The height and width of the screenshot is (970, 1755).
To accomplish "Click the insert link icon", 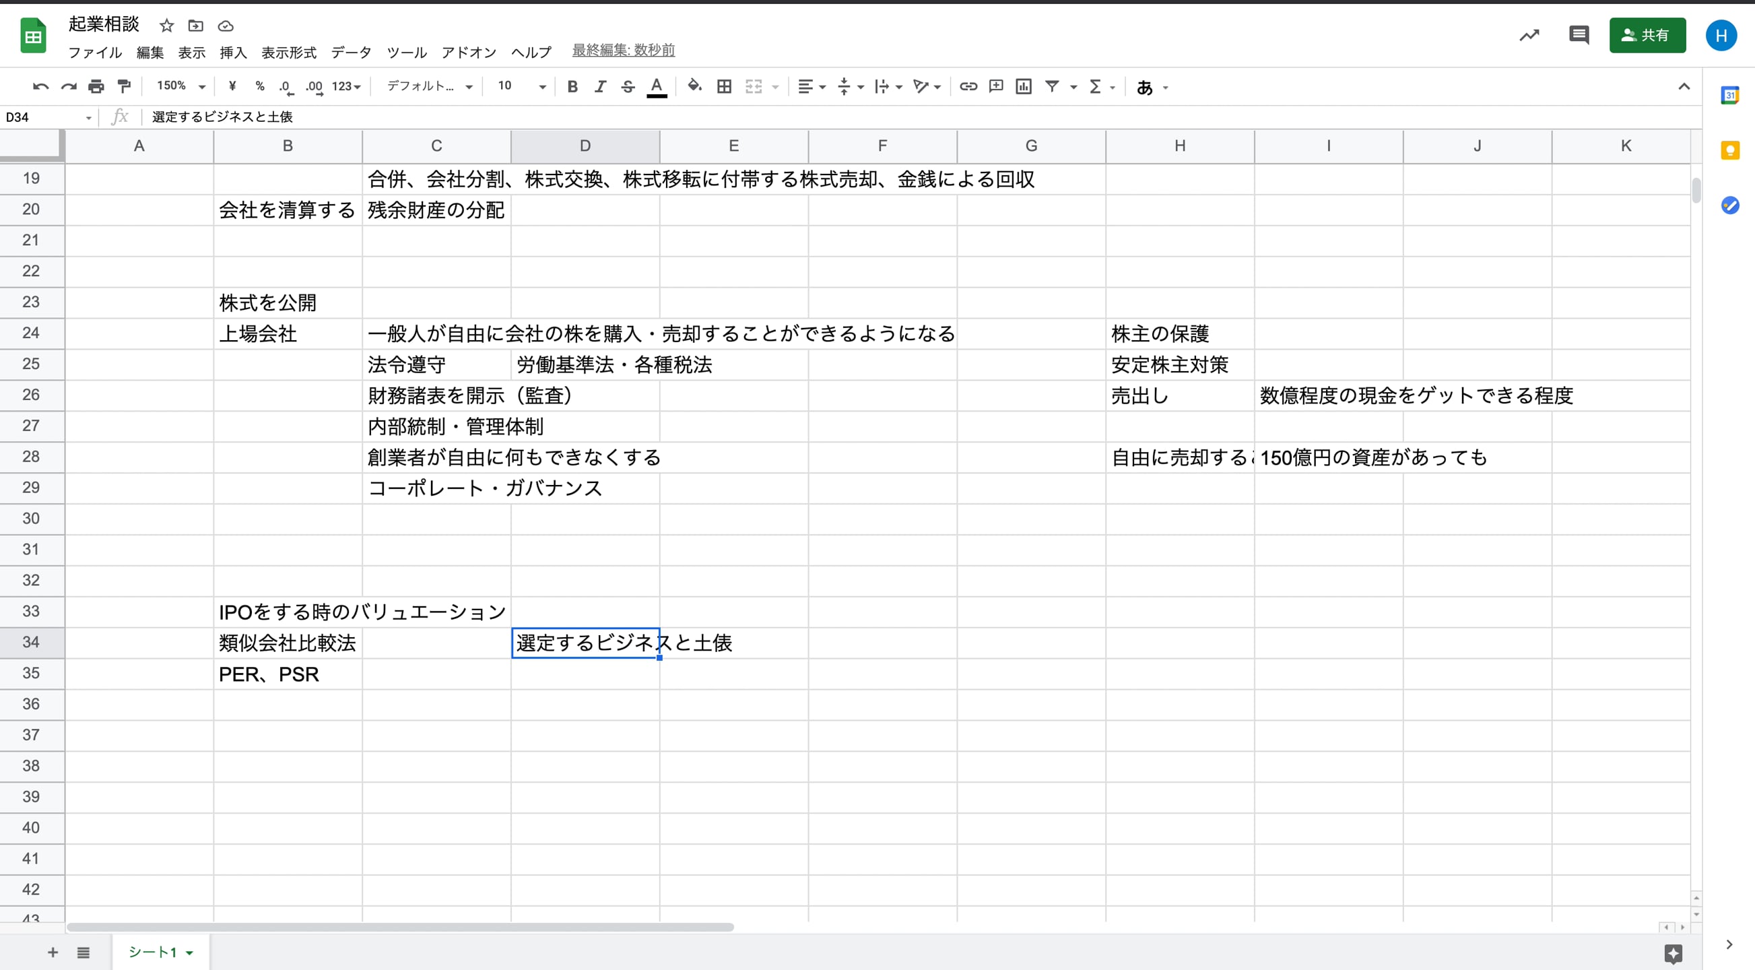I will [968, 87].
